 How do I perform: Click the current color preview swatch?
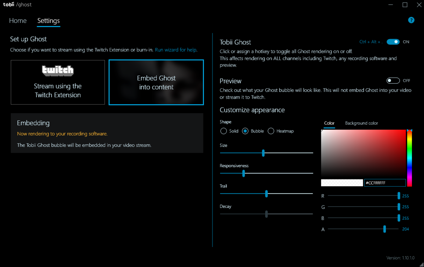(342, 183)
